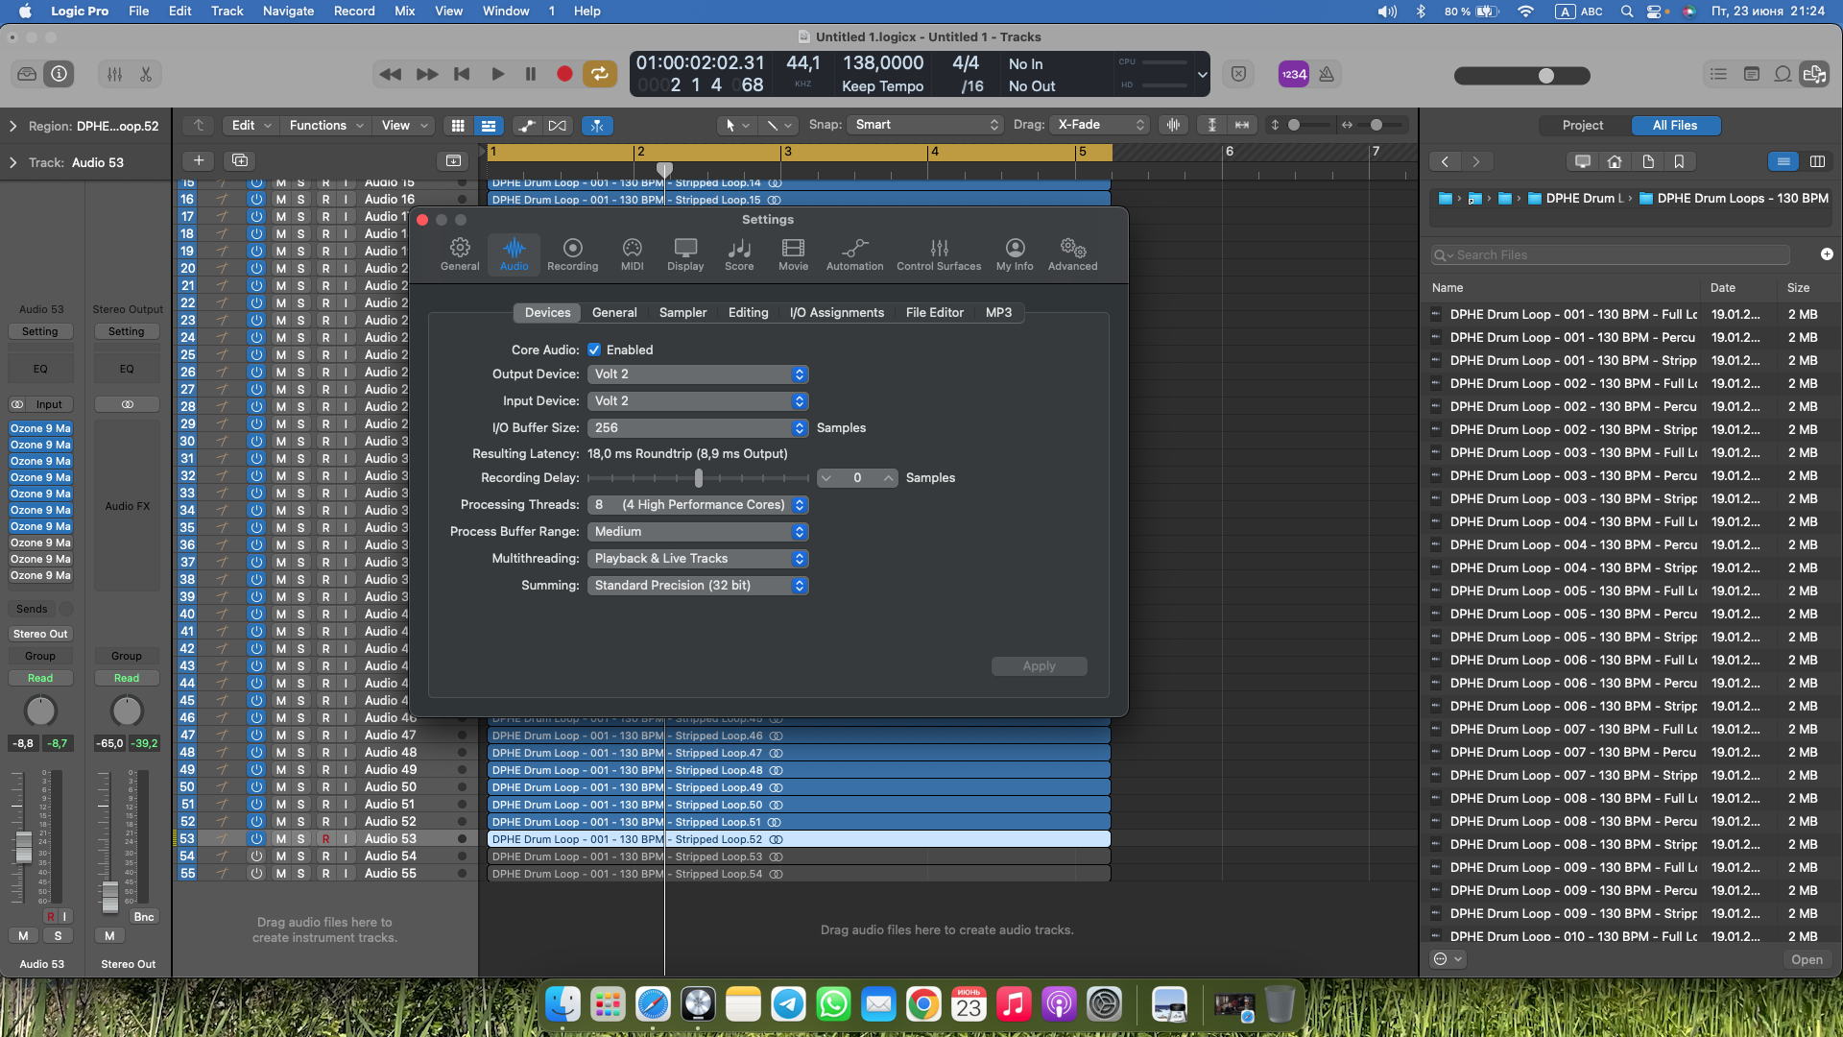Toggle power button on track Audio 47

[256, 736]
